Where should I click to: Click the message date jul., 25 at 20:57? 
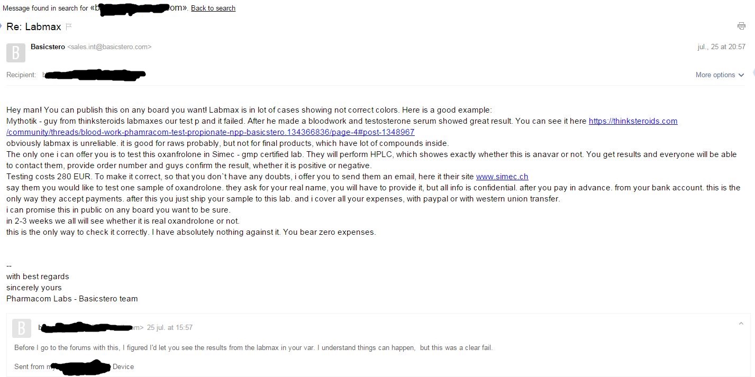pos(721,47)
